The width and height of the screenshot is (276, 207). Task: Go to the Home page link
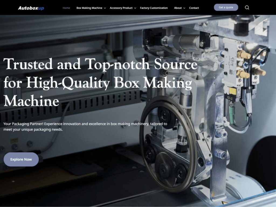[x=66, y=8]
